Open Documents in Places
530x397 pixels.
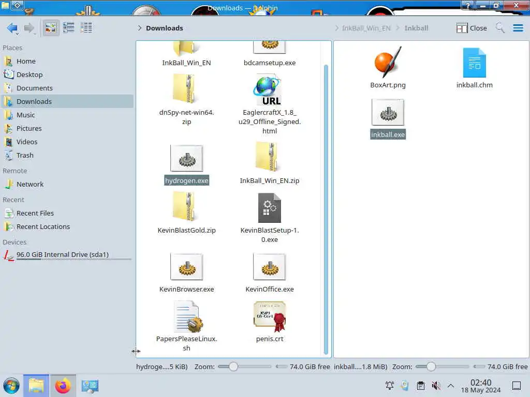67,88
